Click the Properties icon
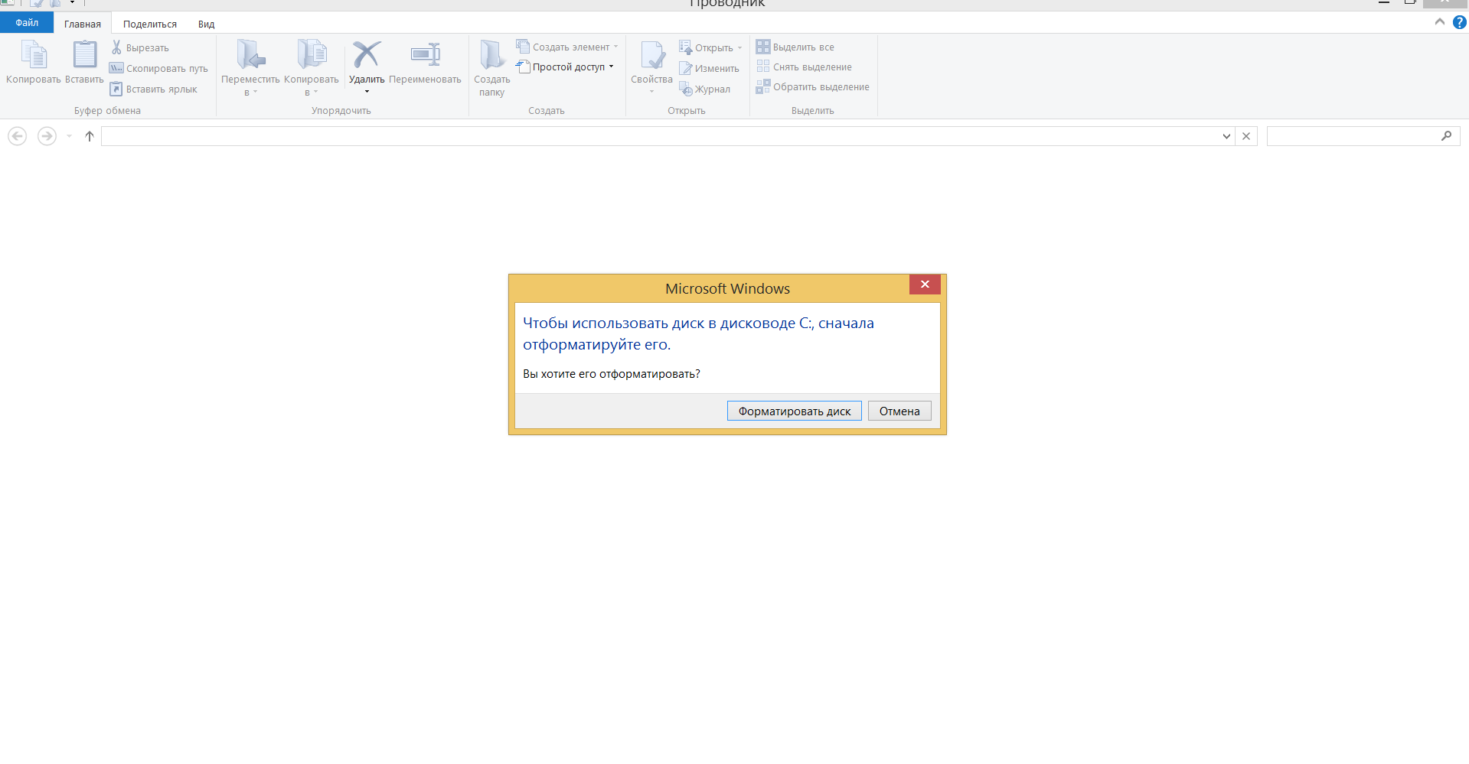 click(652, 55)
